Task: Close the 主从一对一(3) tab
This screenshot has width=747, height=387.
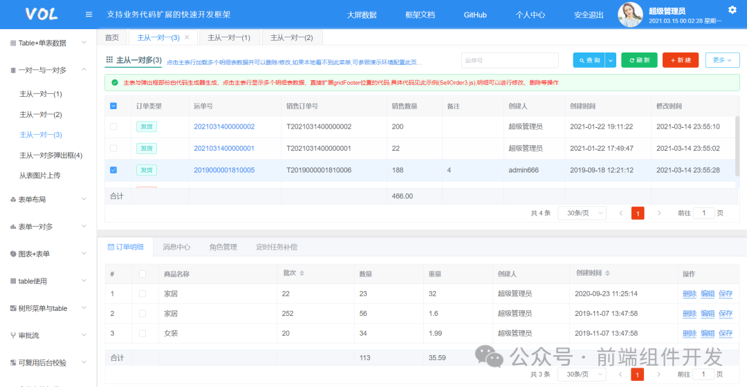Action: tap(187, 37)
